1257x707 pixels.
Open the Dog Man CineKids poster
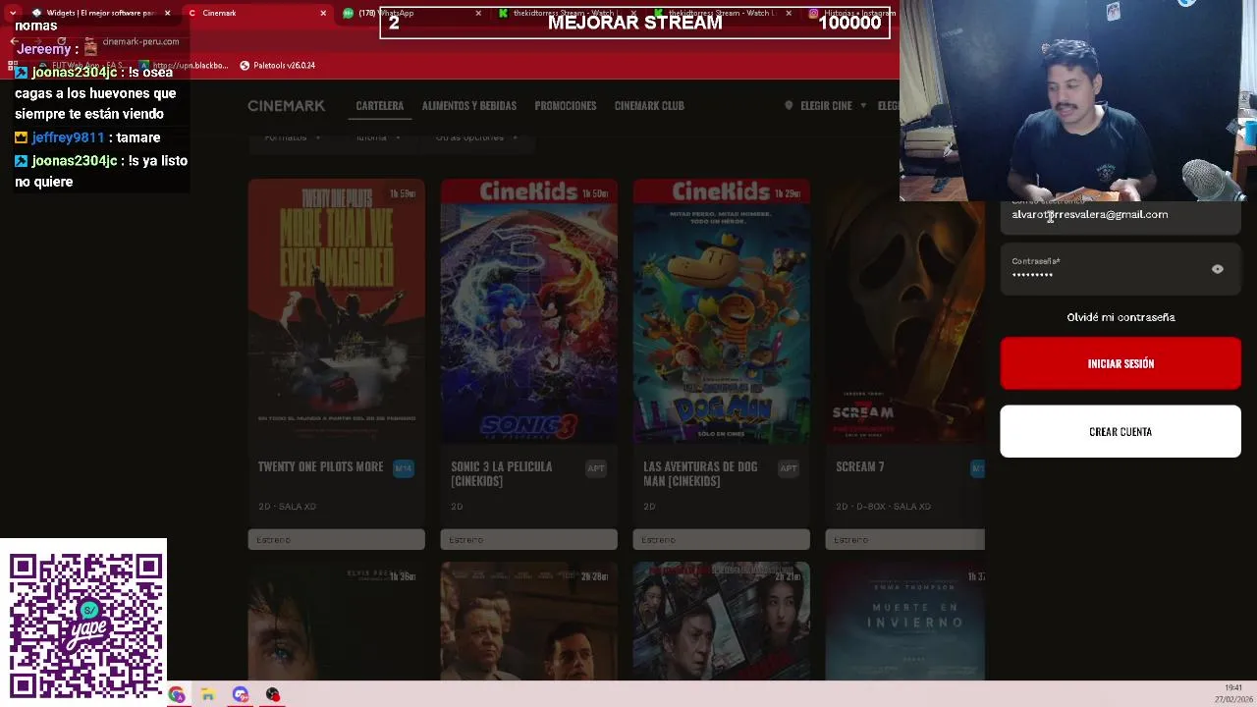721,311
